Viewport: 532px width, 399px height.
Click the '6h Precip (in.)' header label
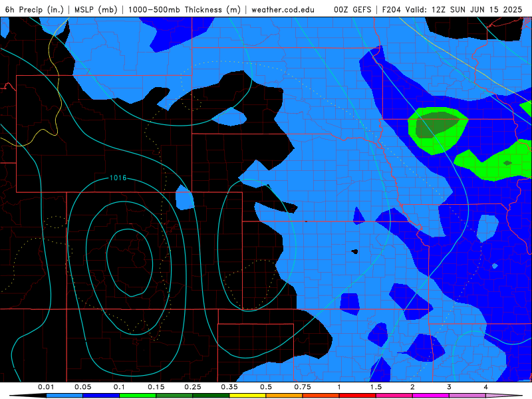35,9
